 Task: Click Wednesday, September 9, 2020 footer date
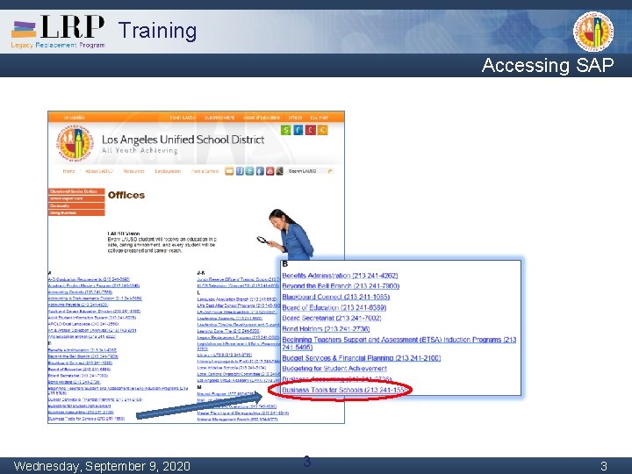[102, 466]
